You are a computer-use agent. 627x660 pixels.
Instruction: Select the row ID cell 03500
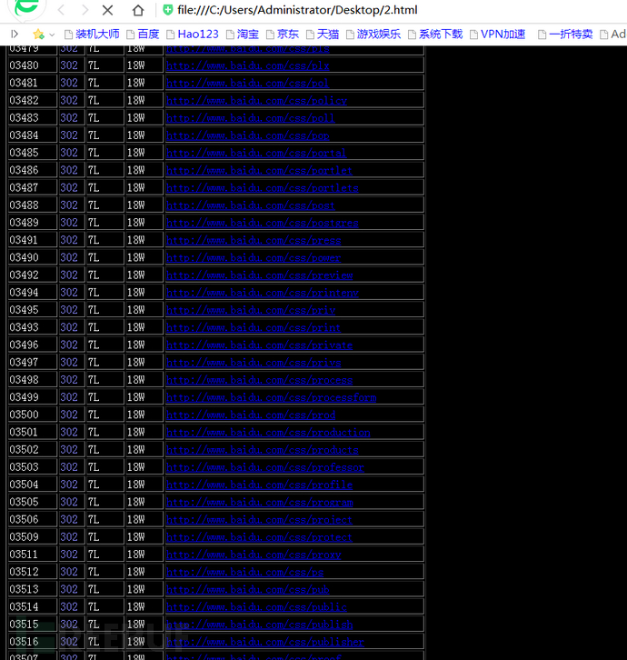coord(33,415)
